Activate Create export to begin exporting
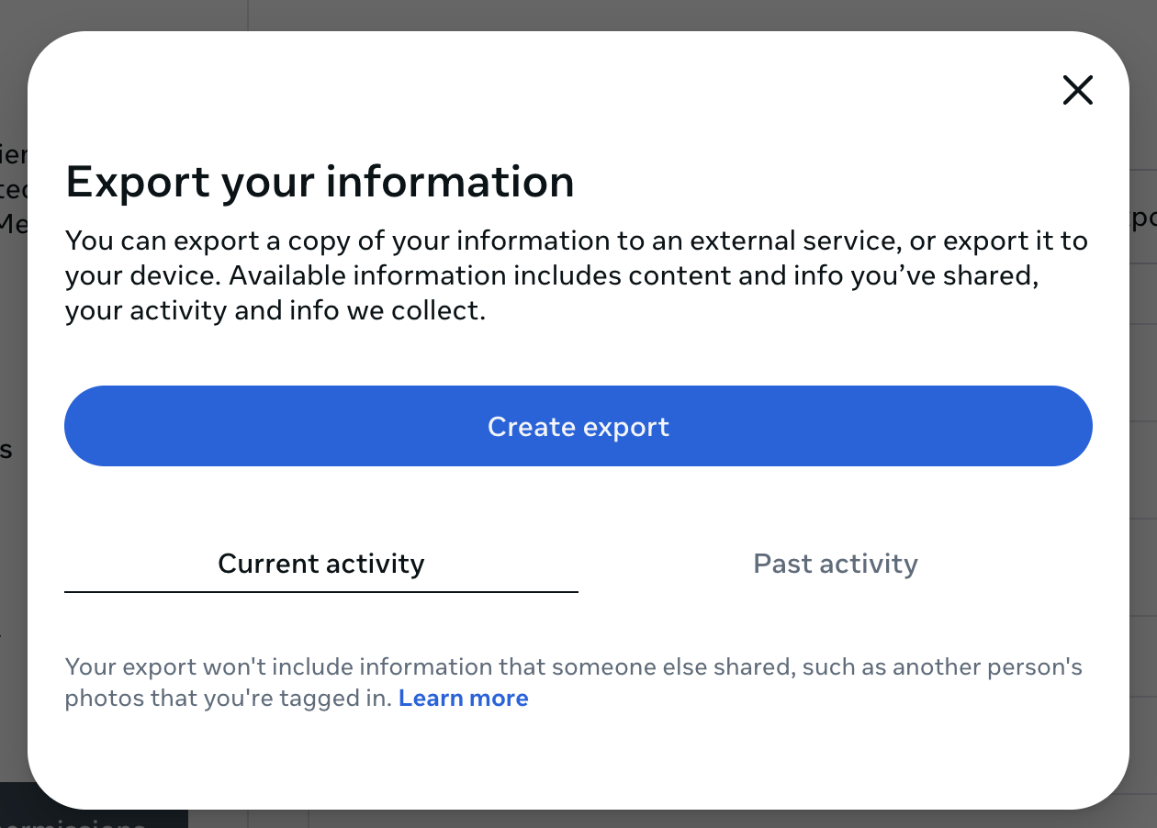Screen dimensions: 1157x828 coord(578,426)
